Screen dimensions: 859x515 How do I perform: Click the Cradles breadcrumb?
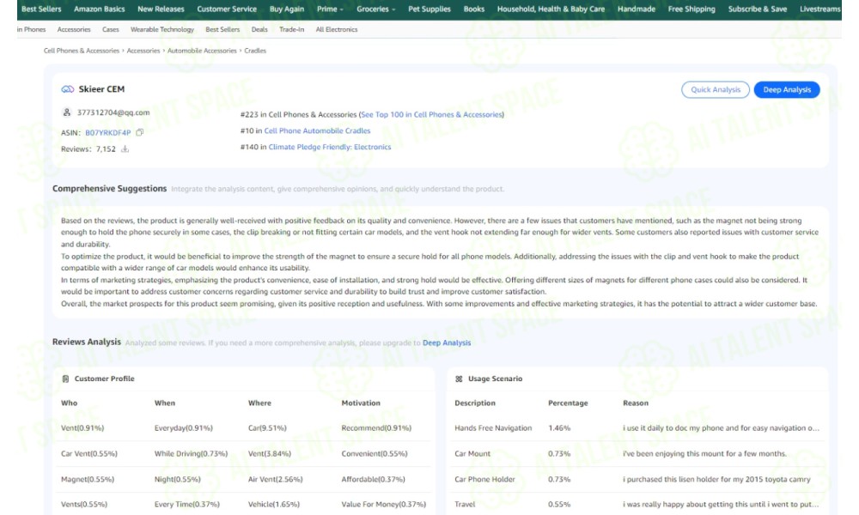255,51
